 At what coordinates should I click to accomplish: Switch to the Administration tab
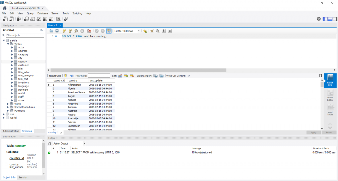(x=11, y=131)
